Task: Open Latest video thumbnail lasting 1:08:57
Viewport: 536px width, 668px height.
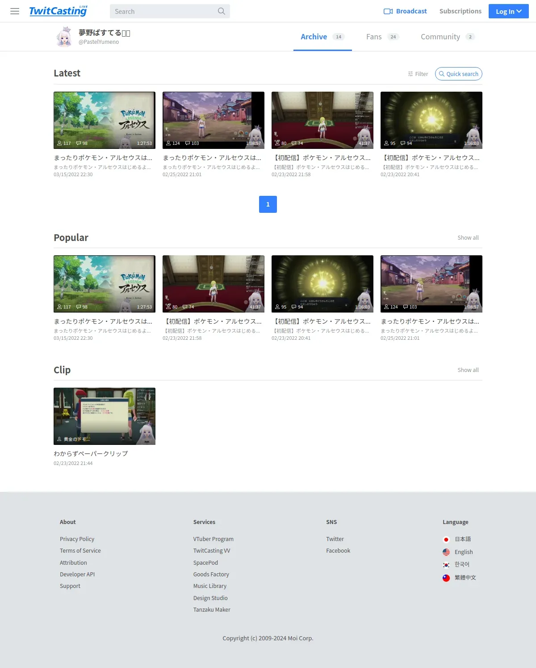Action: tap(214, 120)
